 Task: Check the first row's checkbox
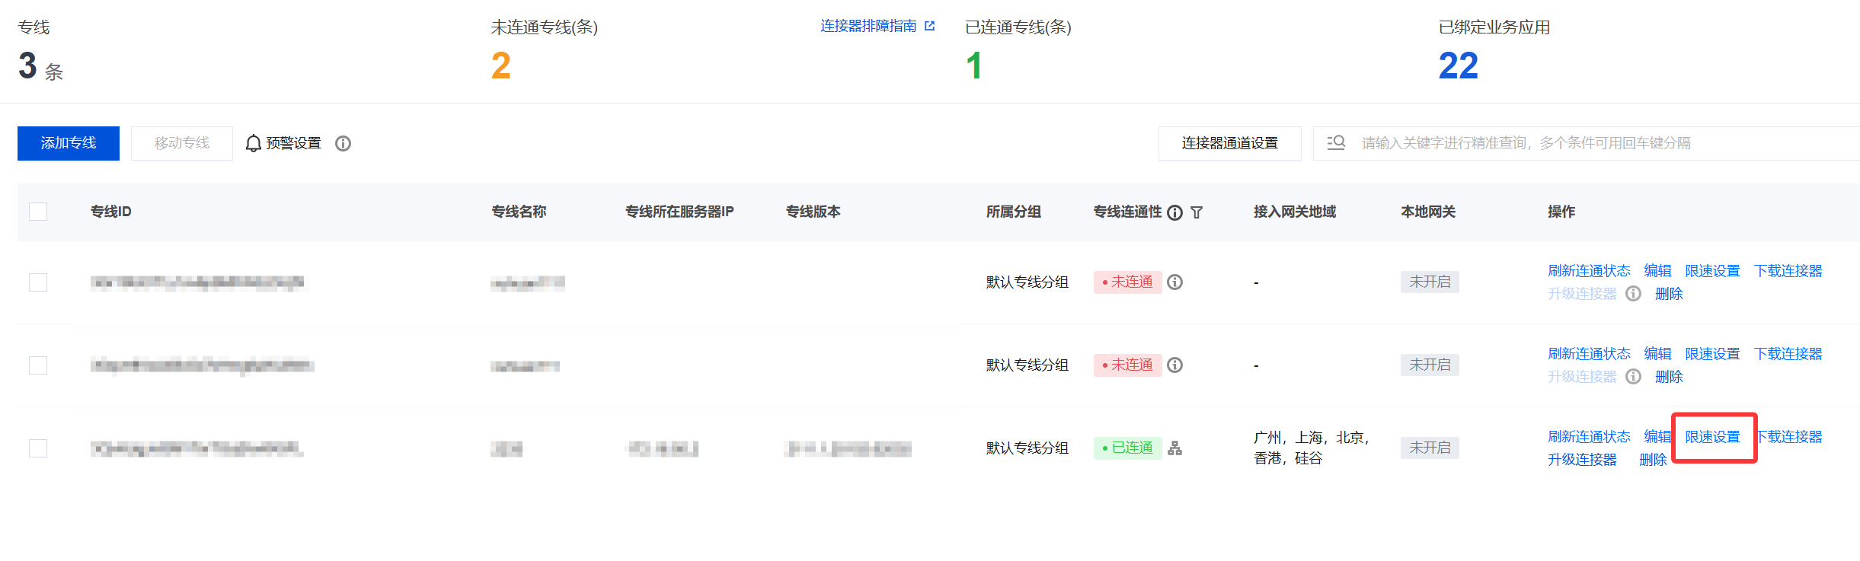tap(38, 282)
